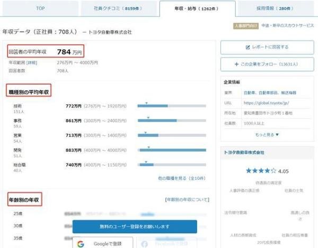Click the 276万円 ~ 4000万円 income range value
The width and height of the screenshot is (318, 248).
point(77,63)
